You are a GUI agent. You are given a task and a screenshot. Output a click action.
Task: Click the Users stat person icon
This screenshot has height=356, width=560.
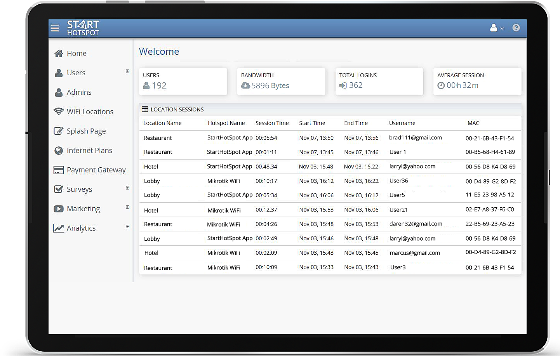(146, 85)
